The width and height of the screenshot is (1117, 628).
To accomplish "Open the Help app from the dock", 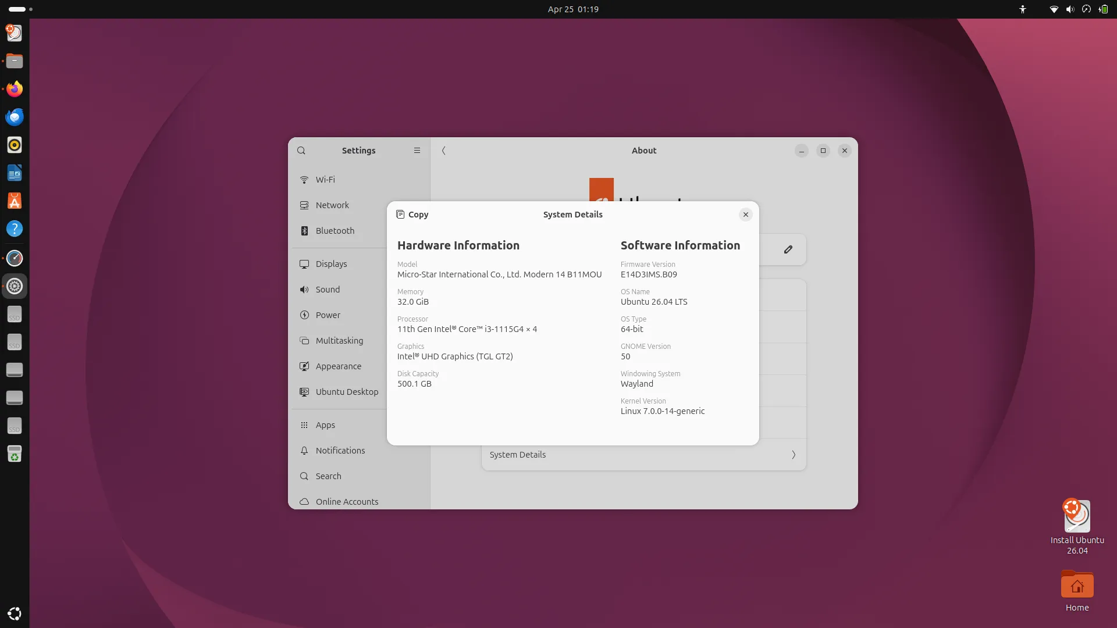I will 15,229.
